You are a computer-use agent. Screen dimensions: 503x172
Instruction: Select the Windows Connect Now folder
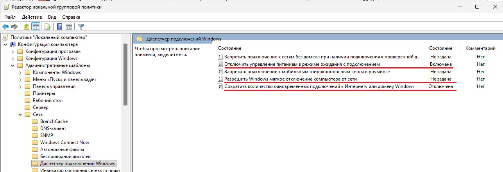64,142
